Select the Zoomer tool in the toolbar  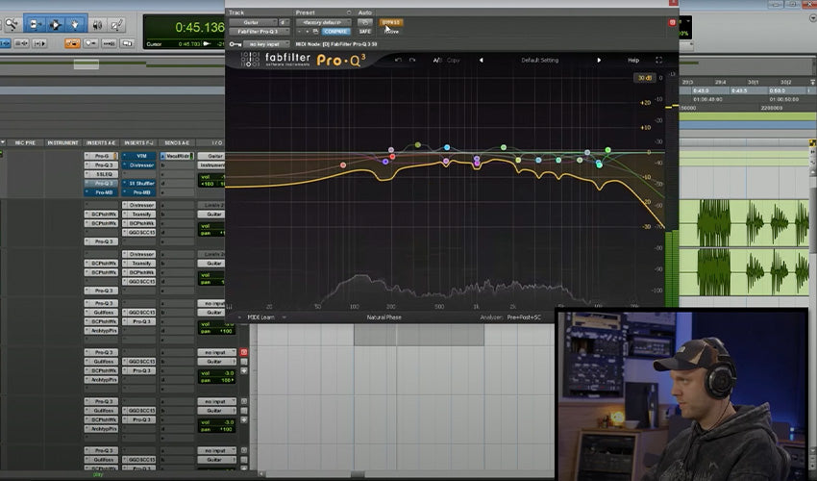11,23
